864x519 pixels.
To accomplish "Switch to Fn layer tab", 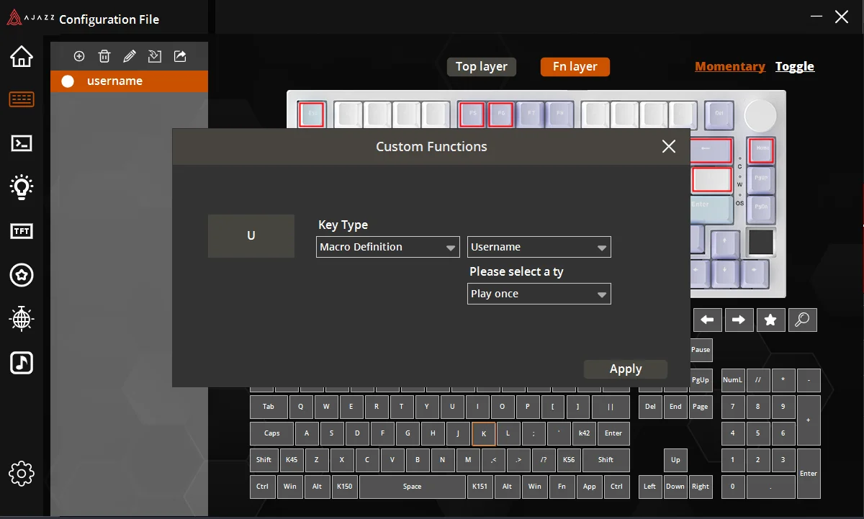I will [575, 67].
